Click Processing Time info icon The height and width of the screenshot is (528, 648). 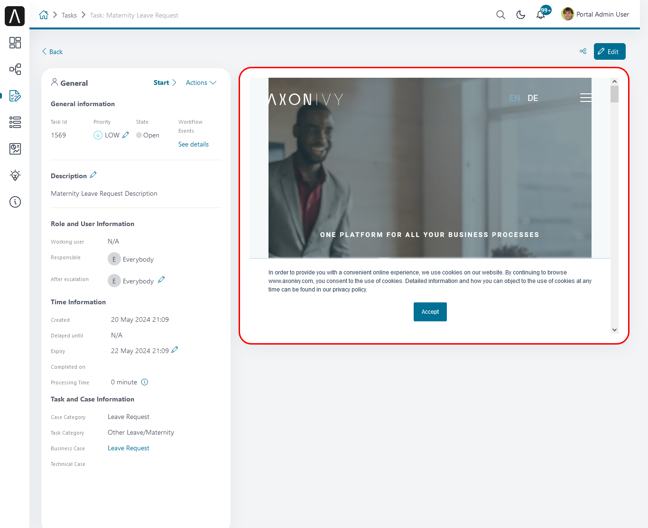[145, 382]
